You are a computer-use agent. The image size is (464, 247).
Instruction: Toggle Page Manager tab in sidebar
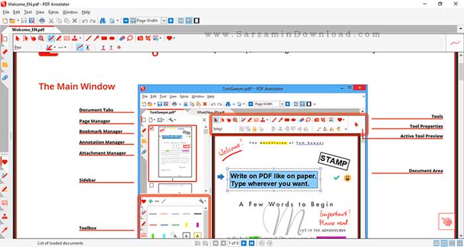click(x=5, y=38)
